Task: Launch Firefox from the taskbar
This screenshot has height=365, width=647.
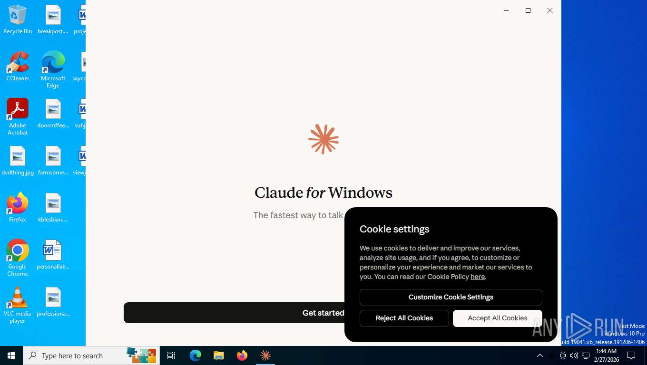Action: point(242,355)
